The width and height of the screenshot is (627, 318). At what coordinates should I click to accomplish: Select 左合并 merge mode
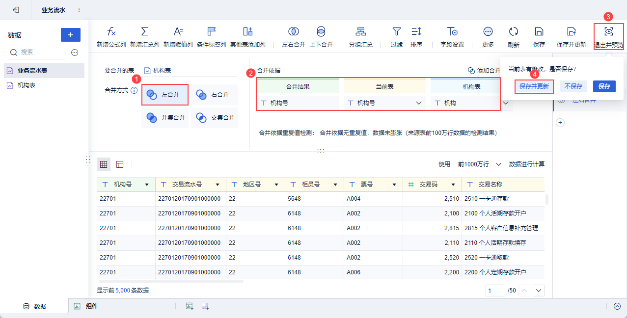[165, 94]
